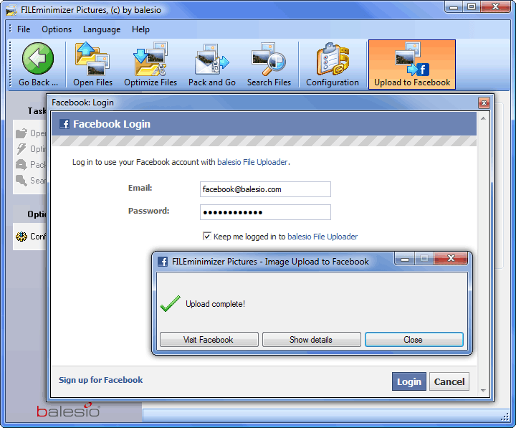
Task: Click balesio File Uploader link in intro text
Action: [x=252, y=162]
